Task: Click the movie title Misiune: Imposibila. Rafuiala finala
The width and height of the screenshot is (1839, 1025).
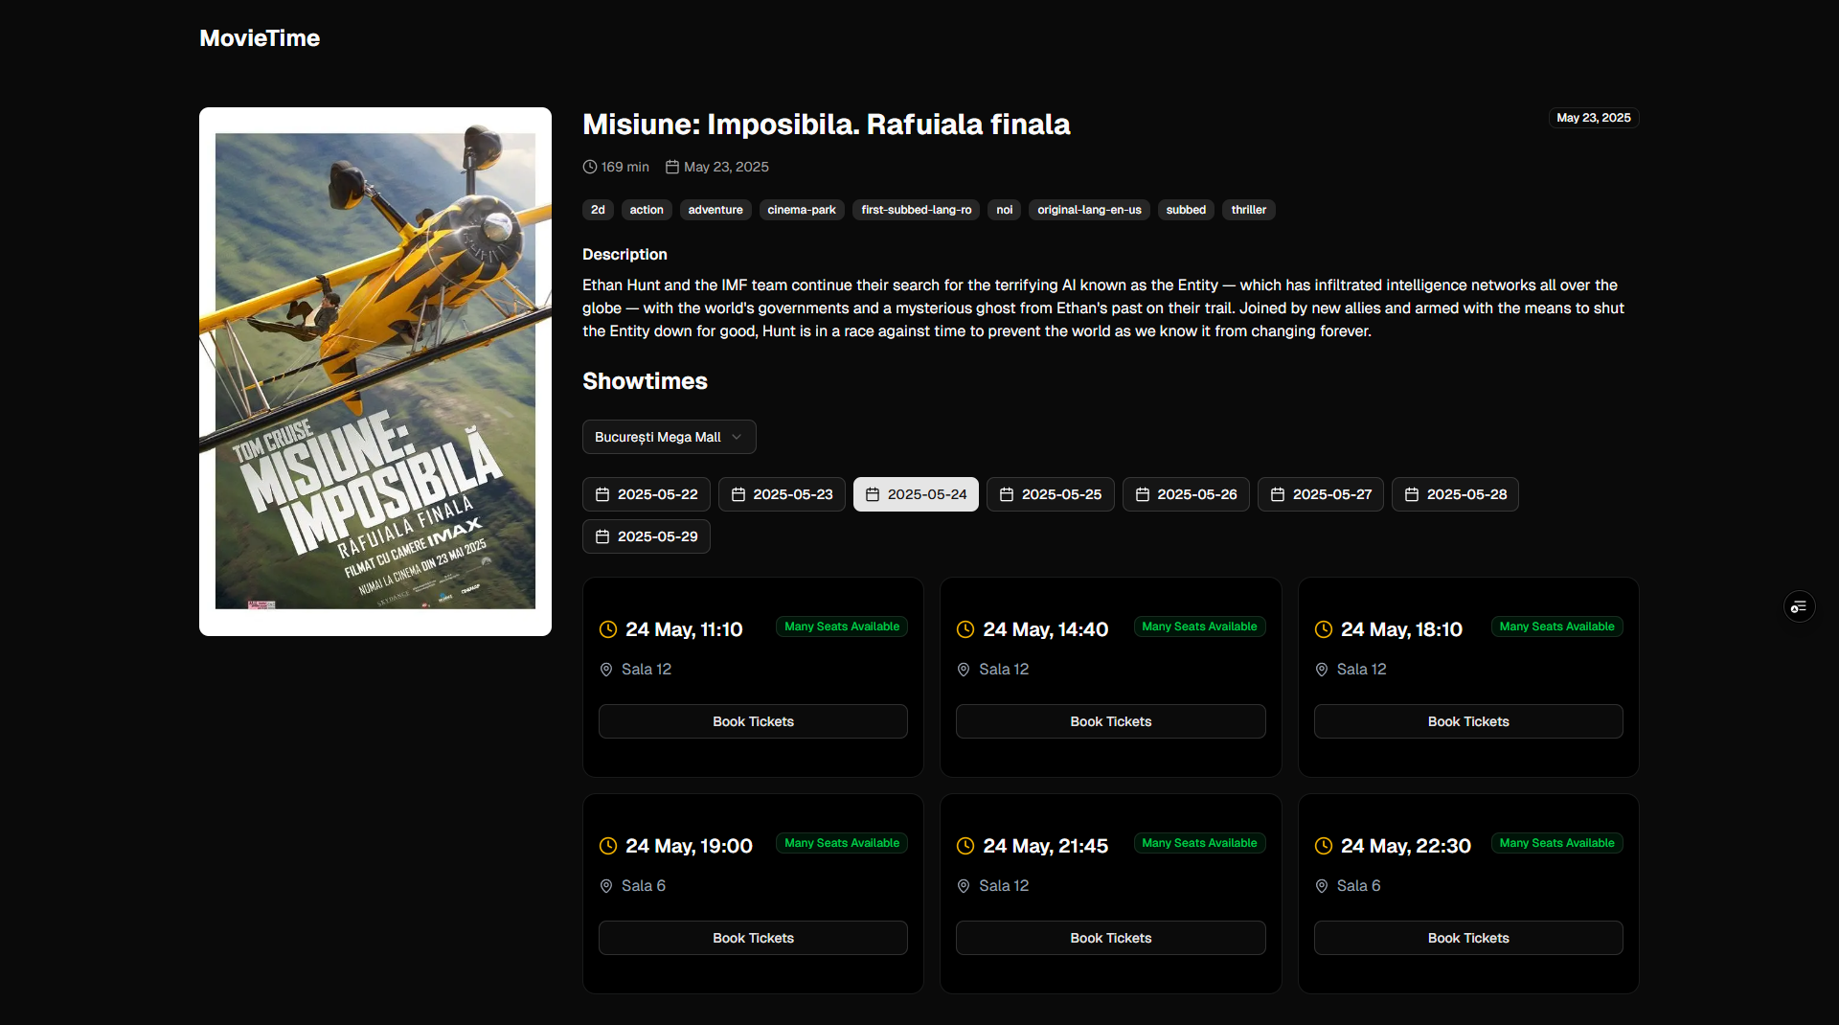Action: pyautogui.click(x=826, y=125)
